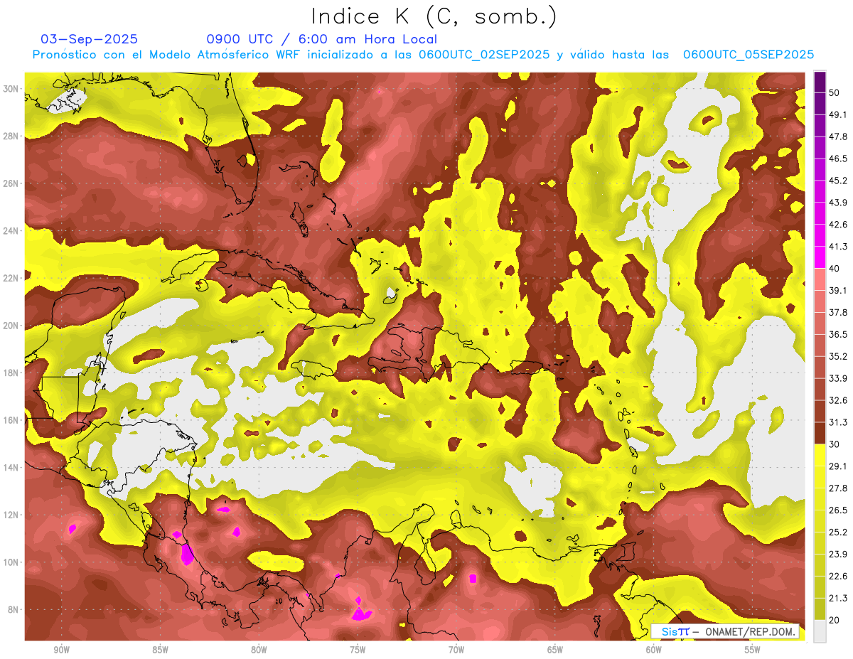This screenshot has height=659, width=853.
Task: Click the colorbar label "22.6"
Action: coord(838,577)
